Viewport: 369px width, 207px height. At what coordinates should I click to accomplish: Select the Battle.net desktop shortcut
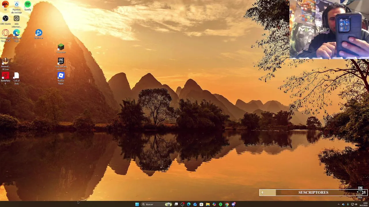coord(39,34)
